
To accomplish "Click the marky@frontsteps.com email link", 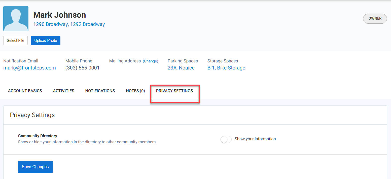I will (29, 68).
